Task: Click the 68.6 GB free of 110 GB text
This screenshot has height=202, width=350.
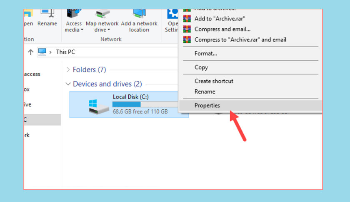Action: [140, 111]
